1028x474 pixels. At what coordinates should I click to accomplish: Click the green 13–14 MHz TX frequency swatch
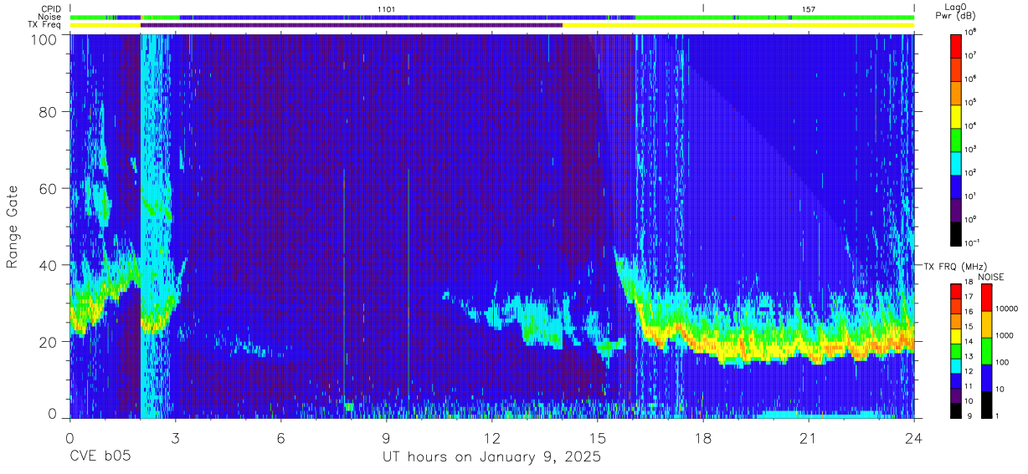957,351
